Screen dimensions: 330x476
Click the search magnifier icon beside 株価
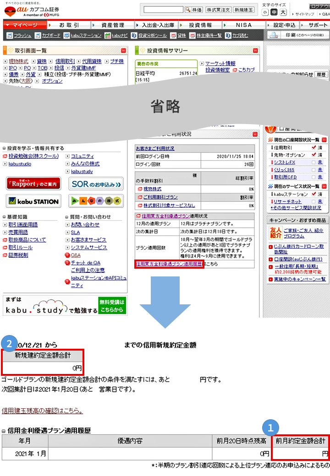coord(188,9)
